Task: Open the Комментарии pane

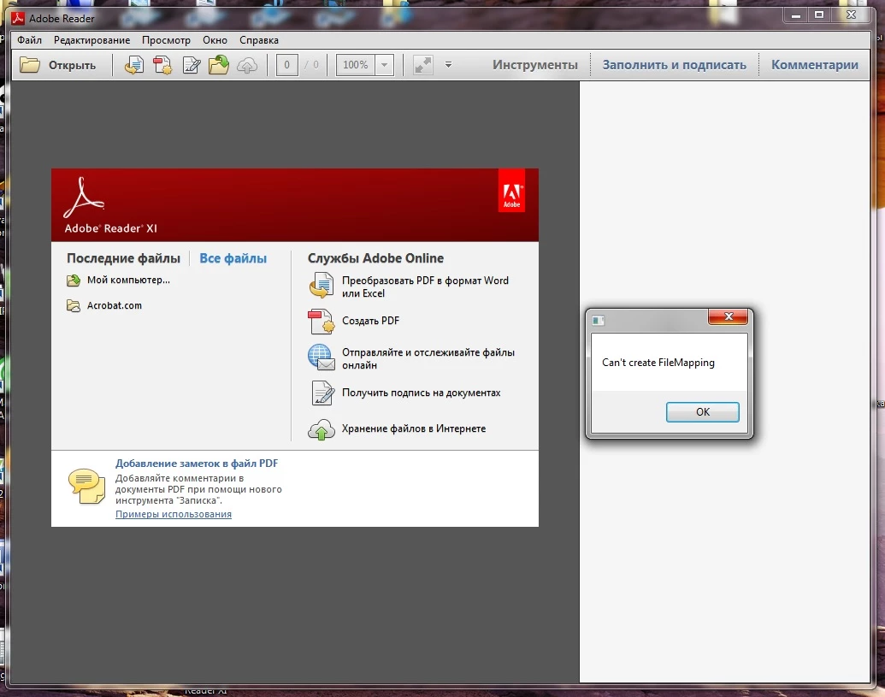Action: pos(814,65)
